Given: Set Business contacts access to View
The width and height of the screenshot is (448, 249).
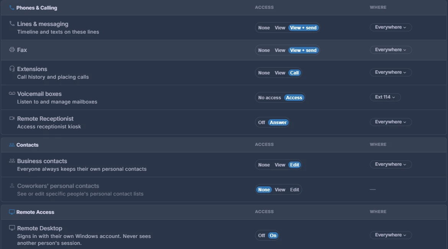Looking at the screenshot, I should pos(280,165).
